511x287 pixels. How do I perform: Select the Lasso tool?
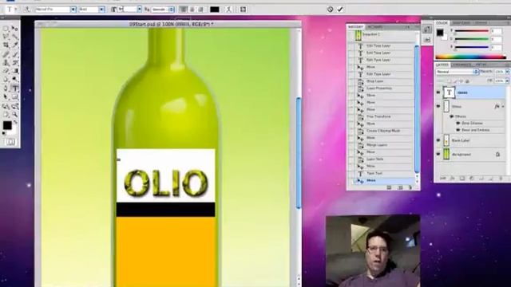[x=6, y=37]
